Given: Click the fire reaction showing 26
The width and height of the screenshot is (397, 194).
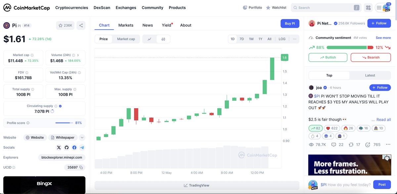Looking at the screenshot, I should coord(348,128).
